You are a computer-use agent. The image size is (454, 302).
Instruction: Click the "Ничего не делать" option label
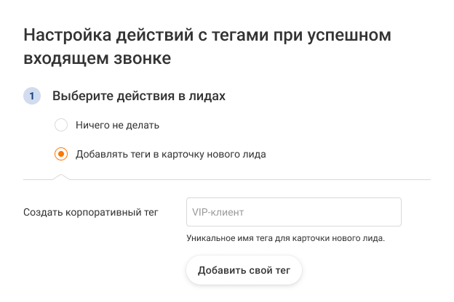coord(117,125)
